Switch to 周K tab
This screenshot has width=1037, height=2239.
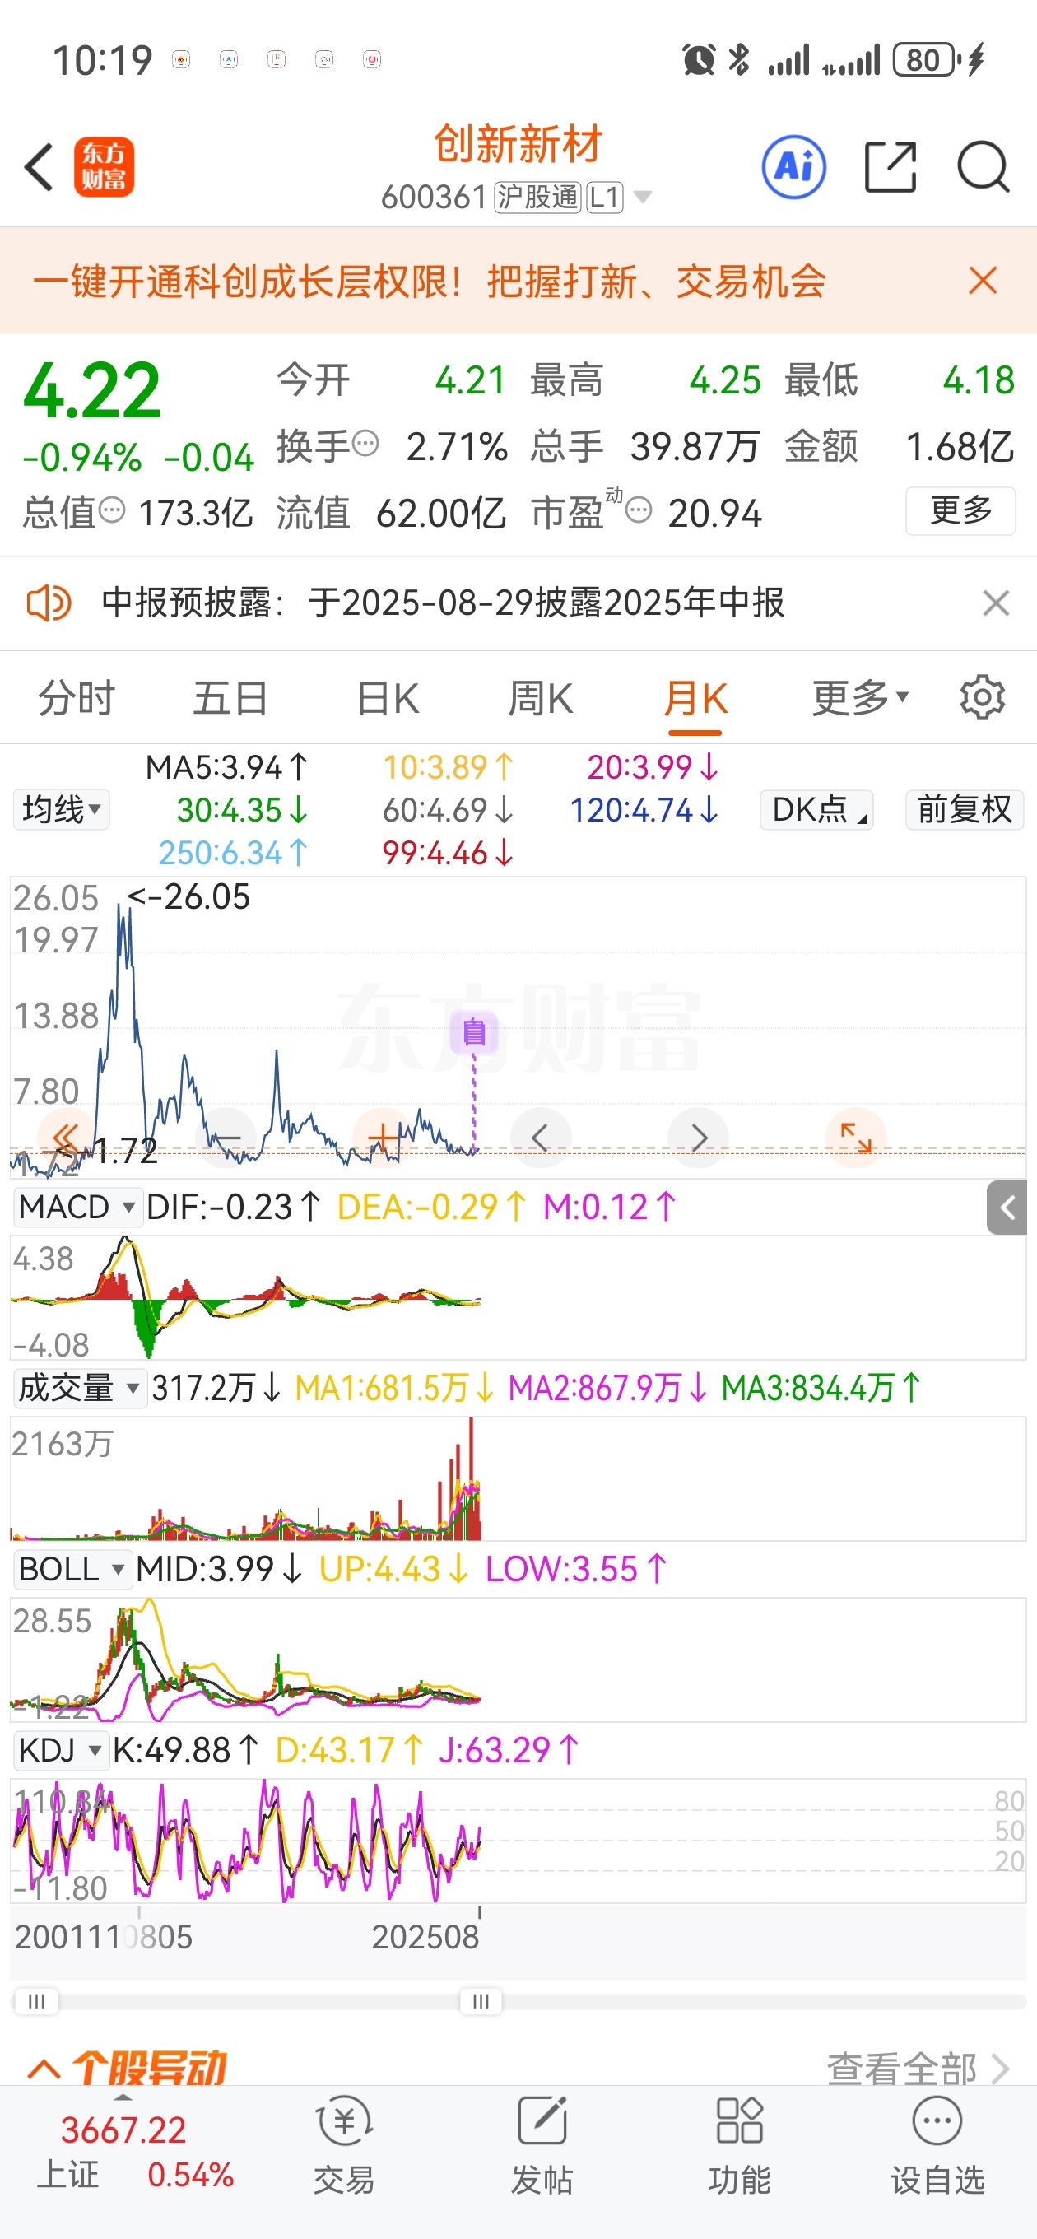tap(540, 698)
